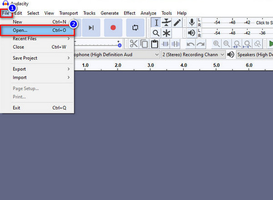This screenshot has height=200, width=273.
Task: Click the Skip to End button
Action: [91, 27]
